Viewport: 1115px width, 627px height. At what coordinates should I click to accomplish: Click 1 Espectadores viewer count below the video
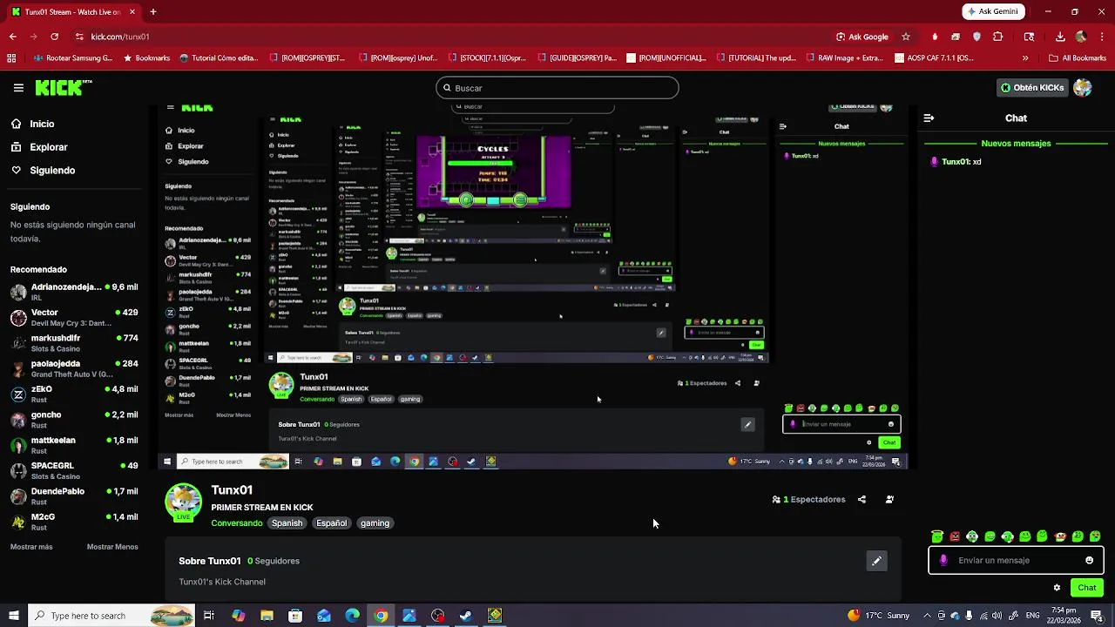point(808,500)
